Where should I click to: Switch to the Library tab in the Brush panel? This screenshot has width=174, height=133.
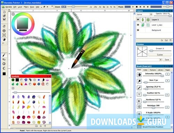pos(160,70)
